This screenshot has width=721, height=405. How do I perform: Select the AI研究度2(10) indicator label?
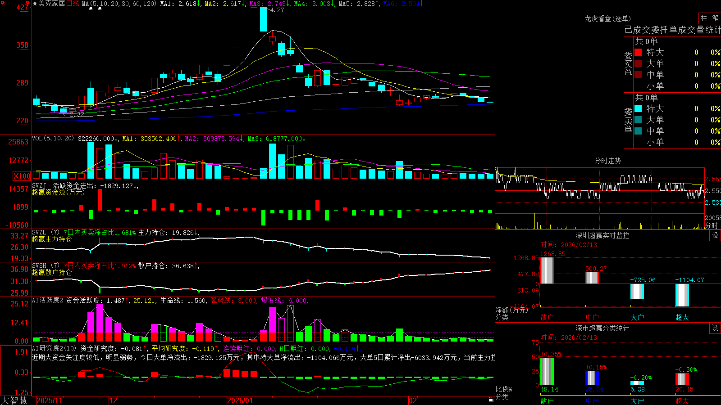54,348
